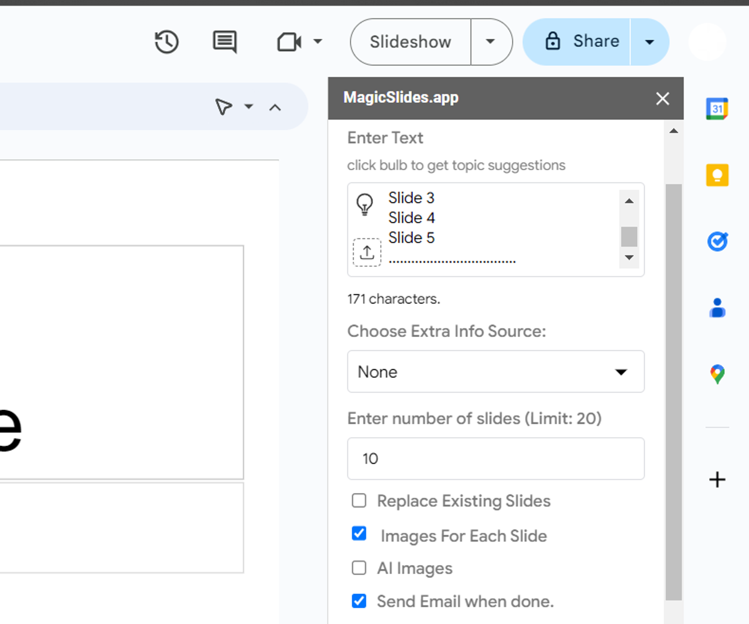The image size is (749, 624).
Task: Toggle the AI Images checkbox
Action: coord(360,567)
